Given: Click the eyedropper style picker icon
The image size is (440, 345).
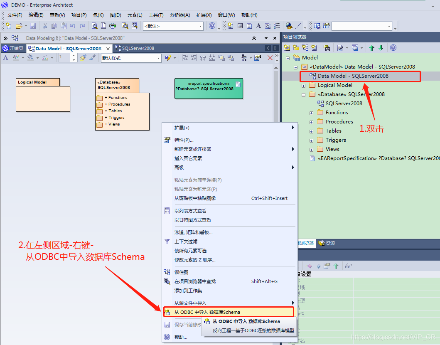Looking at the screenshot, I should tap(92, 58).
